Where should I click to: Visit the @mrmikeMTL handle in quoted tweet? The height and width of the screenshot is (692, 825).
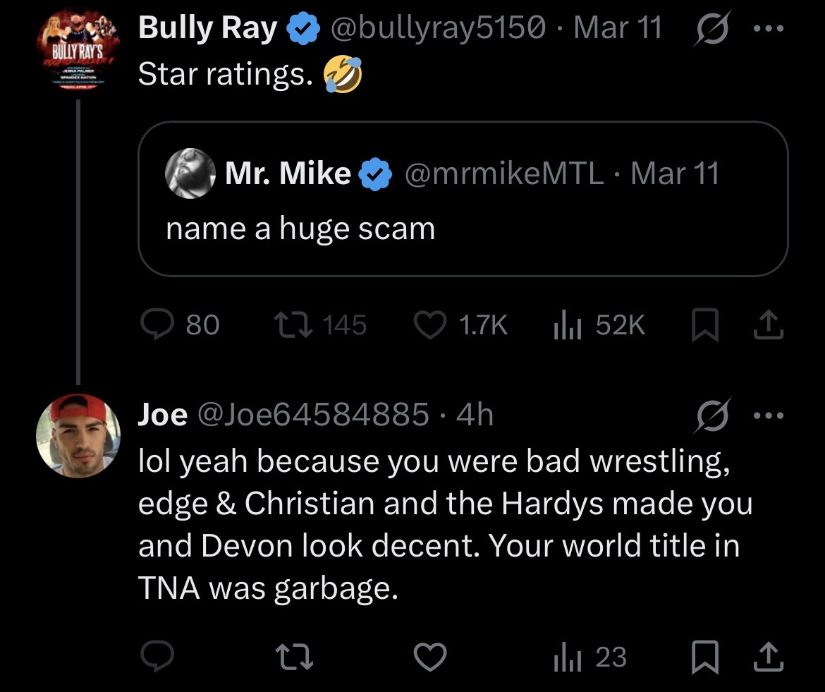(x=504, y=173)
